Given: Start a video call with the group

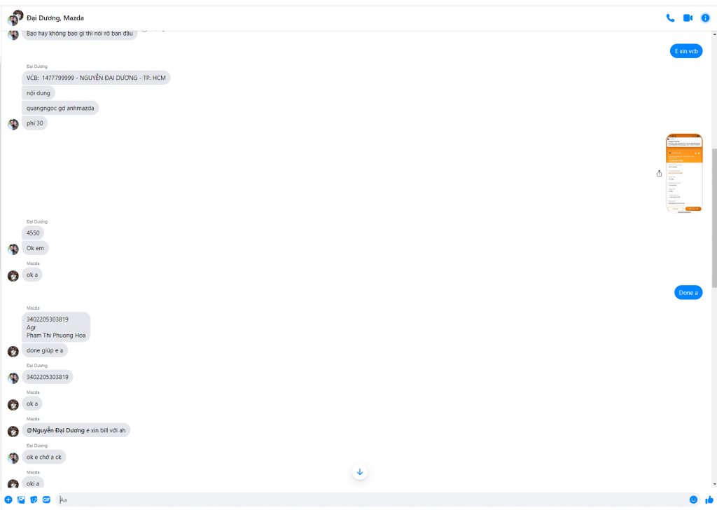Looking at the screenshot, I should click(688, 18).
